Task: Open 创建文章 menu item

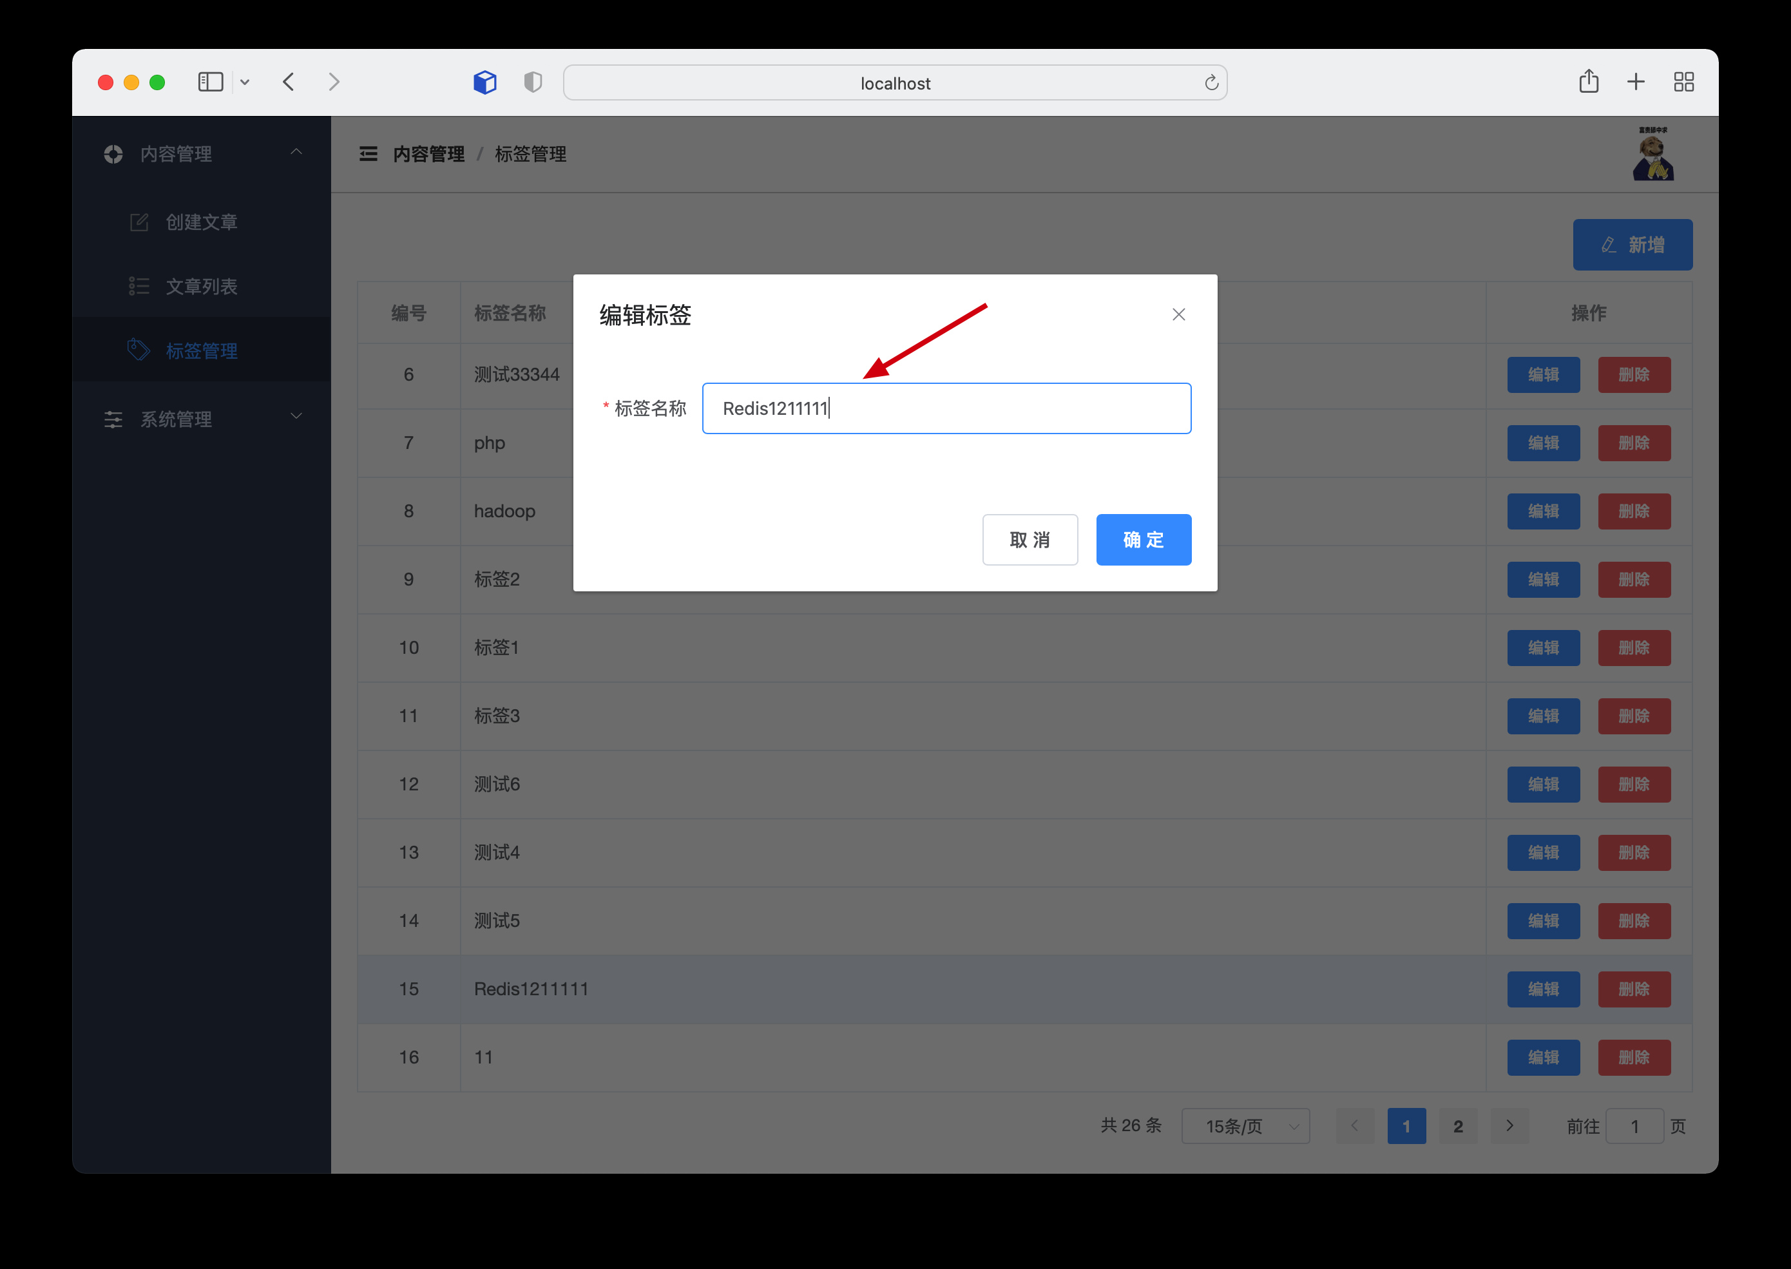Action: click(x=201, y=223)
